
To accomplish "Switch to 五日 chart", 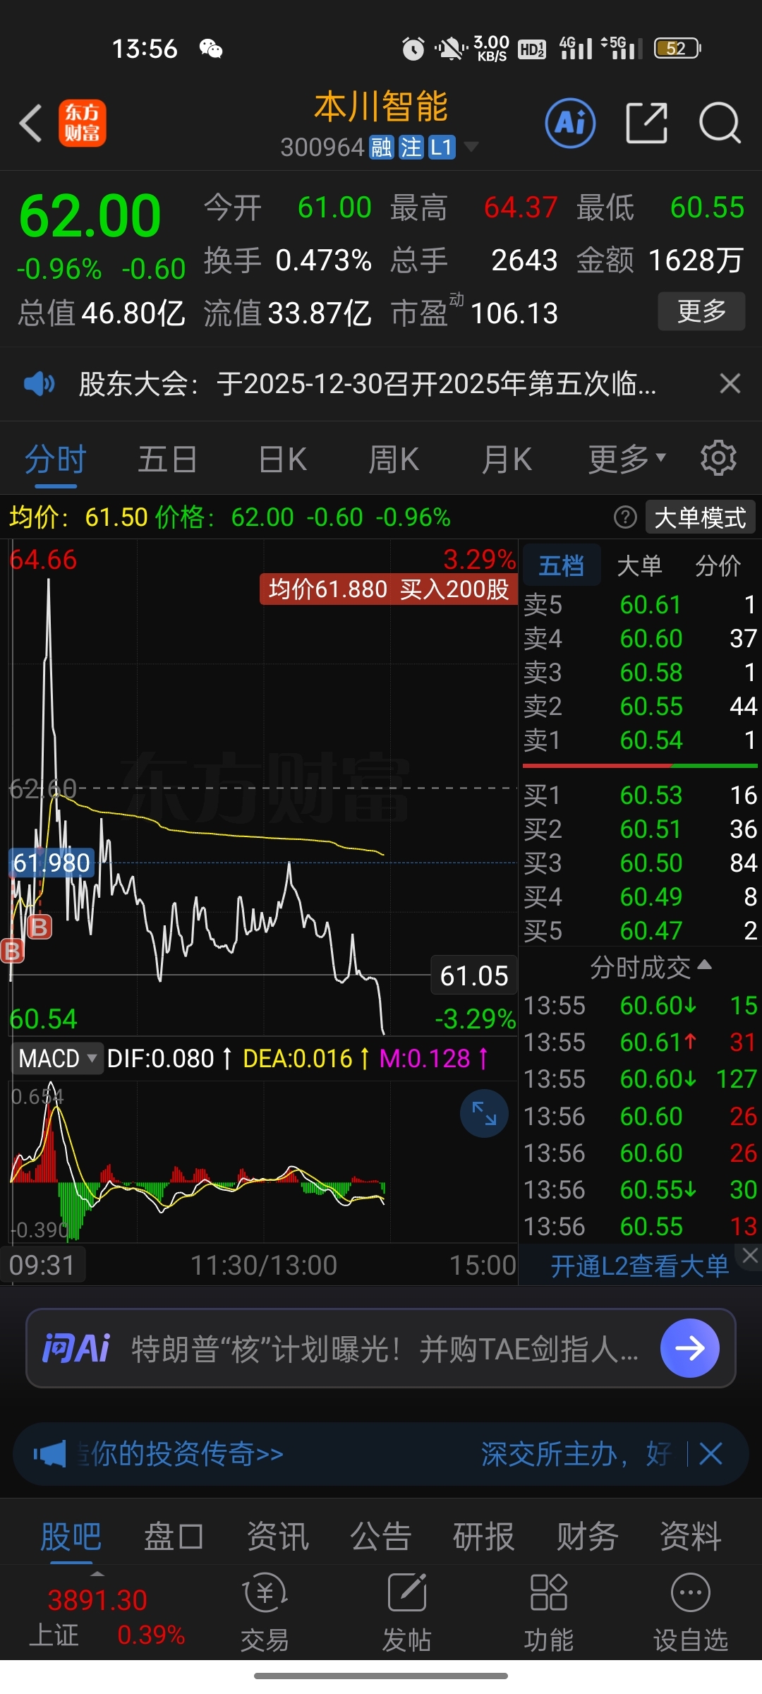I will point(167,459).
